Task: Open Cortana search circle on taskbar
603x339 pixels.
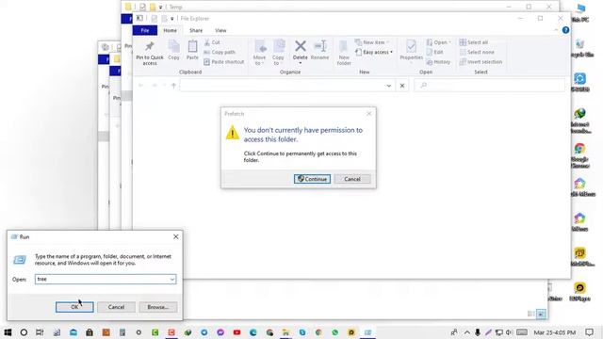Action: 24,332
